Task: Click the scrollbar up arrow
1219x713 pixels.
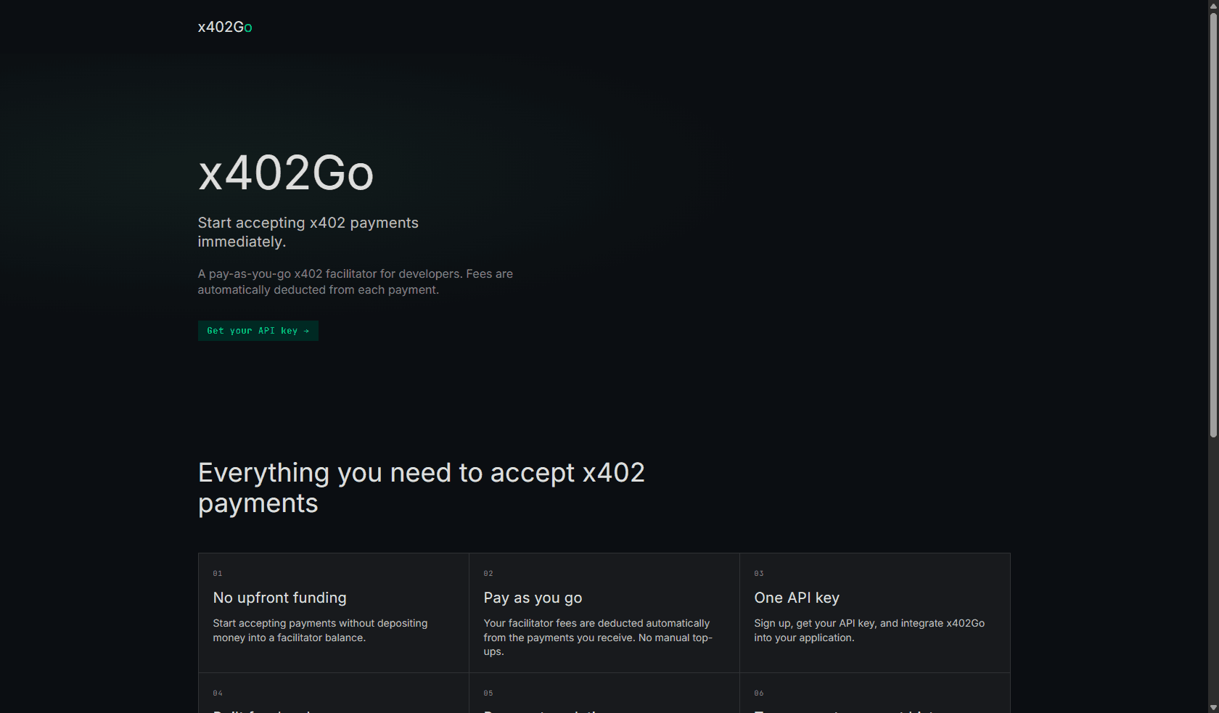Action: tap(1213, 6)
